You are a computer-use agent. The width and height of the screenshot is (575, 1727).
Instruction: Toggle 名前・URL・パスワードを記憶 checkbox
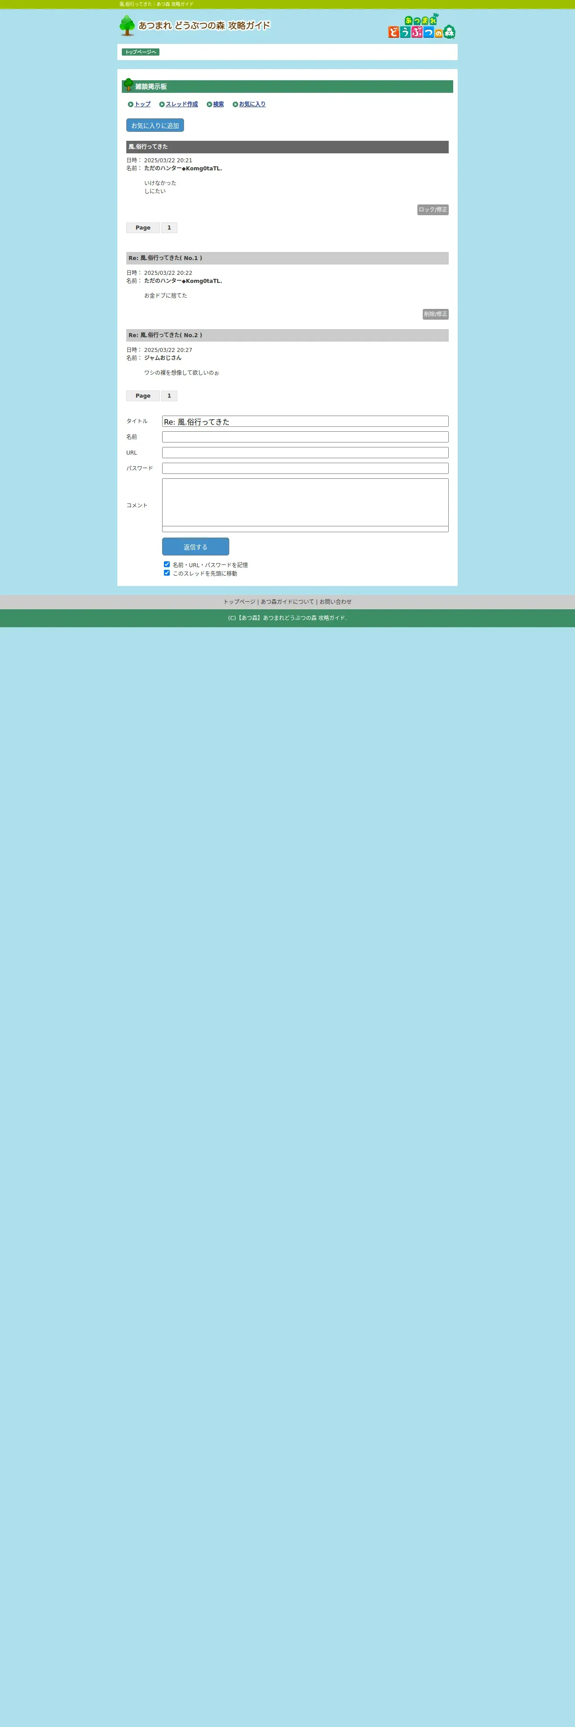[167, 564]
